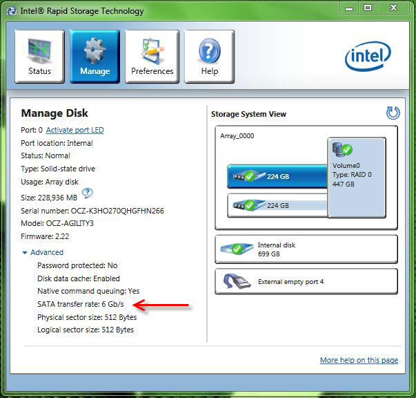Click the Intel Rapid Storage title icon
Screen dimensions: 416x398
[x=12, y=11]
